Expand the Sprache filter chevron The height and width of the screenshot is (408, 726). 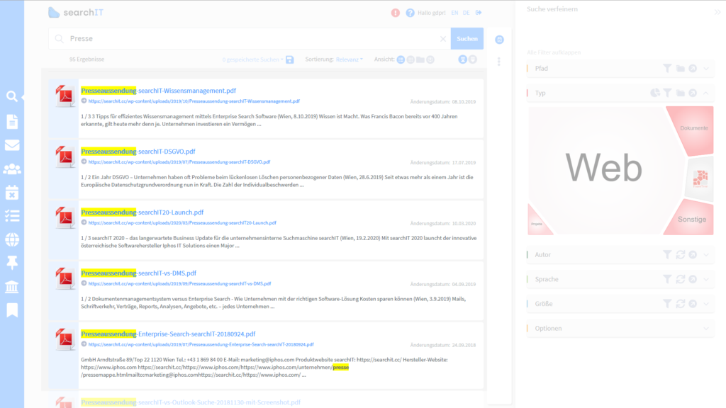706,279
